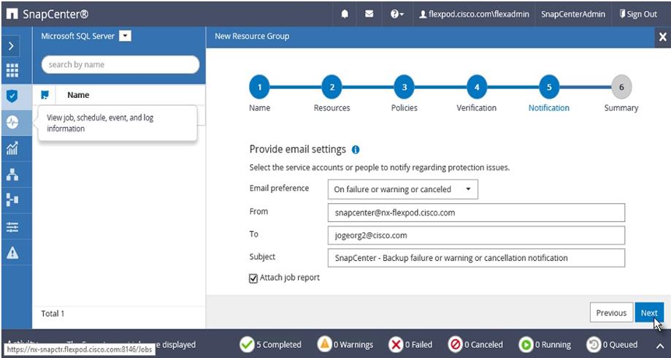Viewport: 671px width, 358px height.
Task: Open the Storage Systems icon
Action: 12,200
